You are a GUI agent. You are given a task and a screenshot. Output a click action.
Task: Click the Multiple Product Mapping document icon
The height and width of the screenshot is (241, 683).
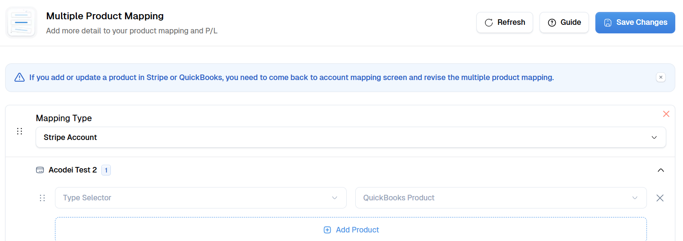[21, 22]
